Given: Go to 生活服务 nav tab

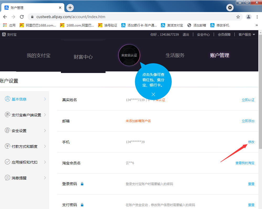Looking at the screenshot, I should tap(175, 55).
